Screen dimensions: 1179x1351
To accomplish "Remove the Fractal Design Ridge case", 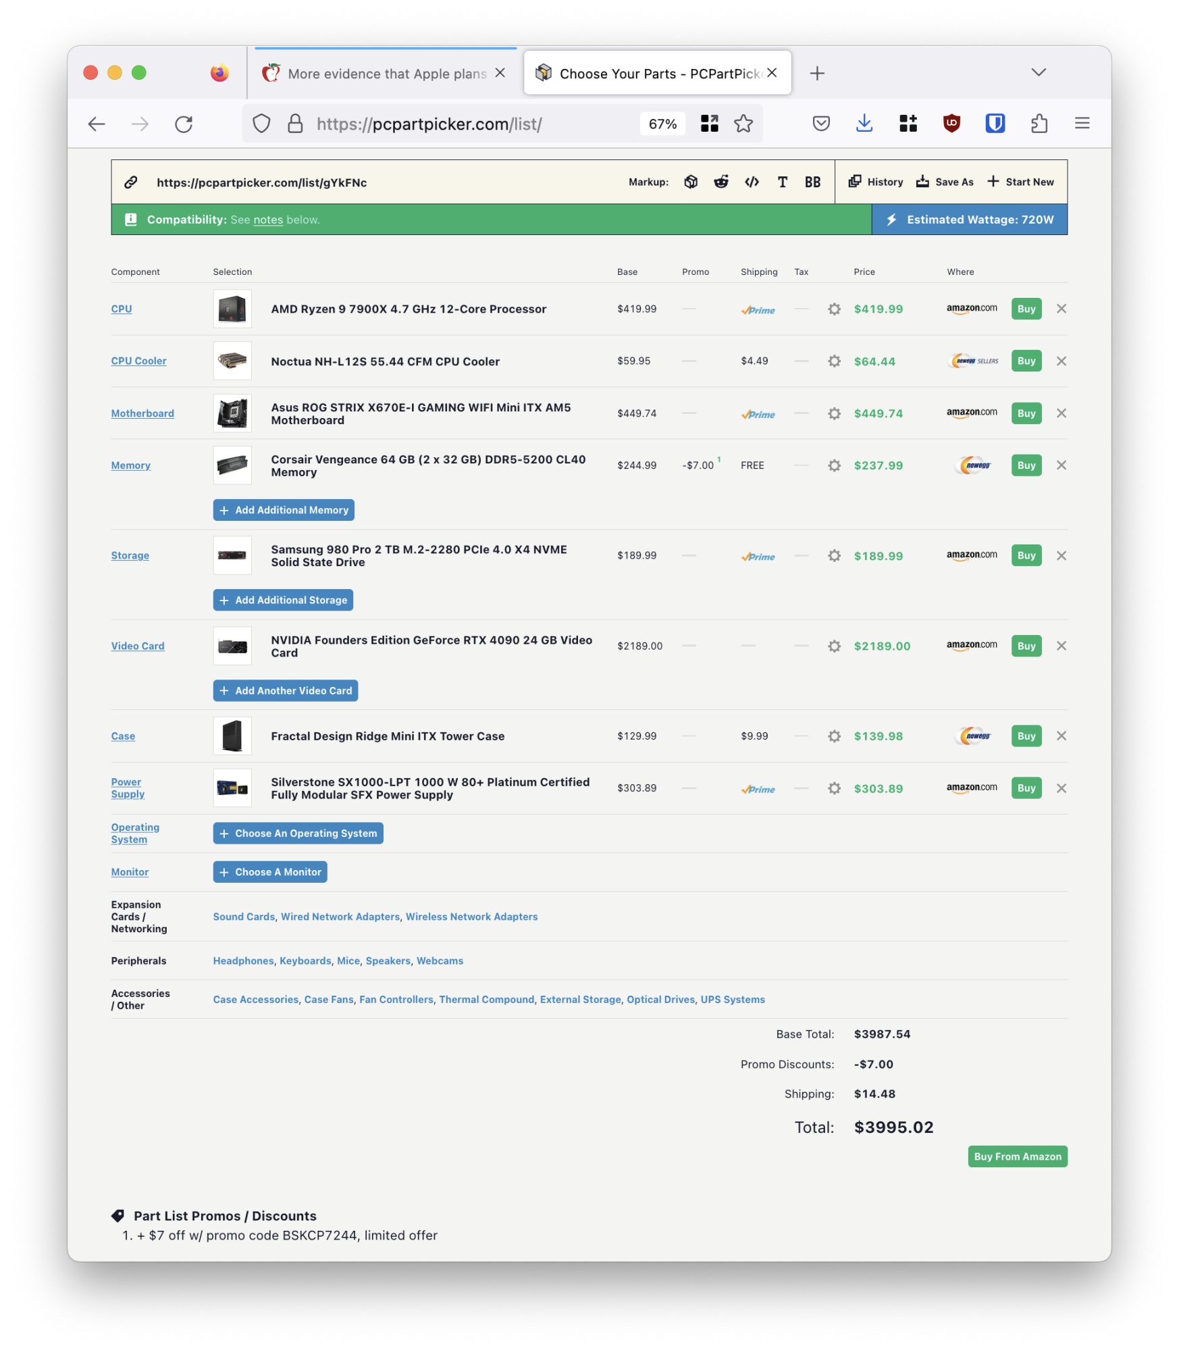I will pos(1061,736).
